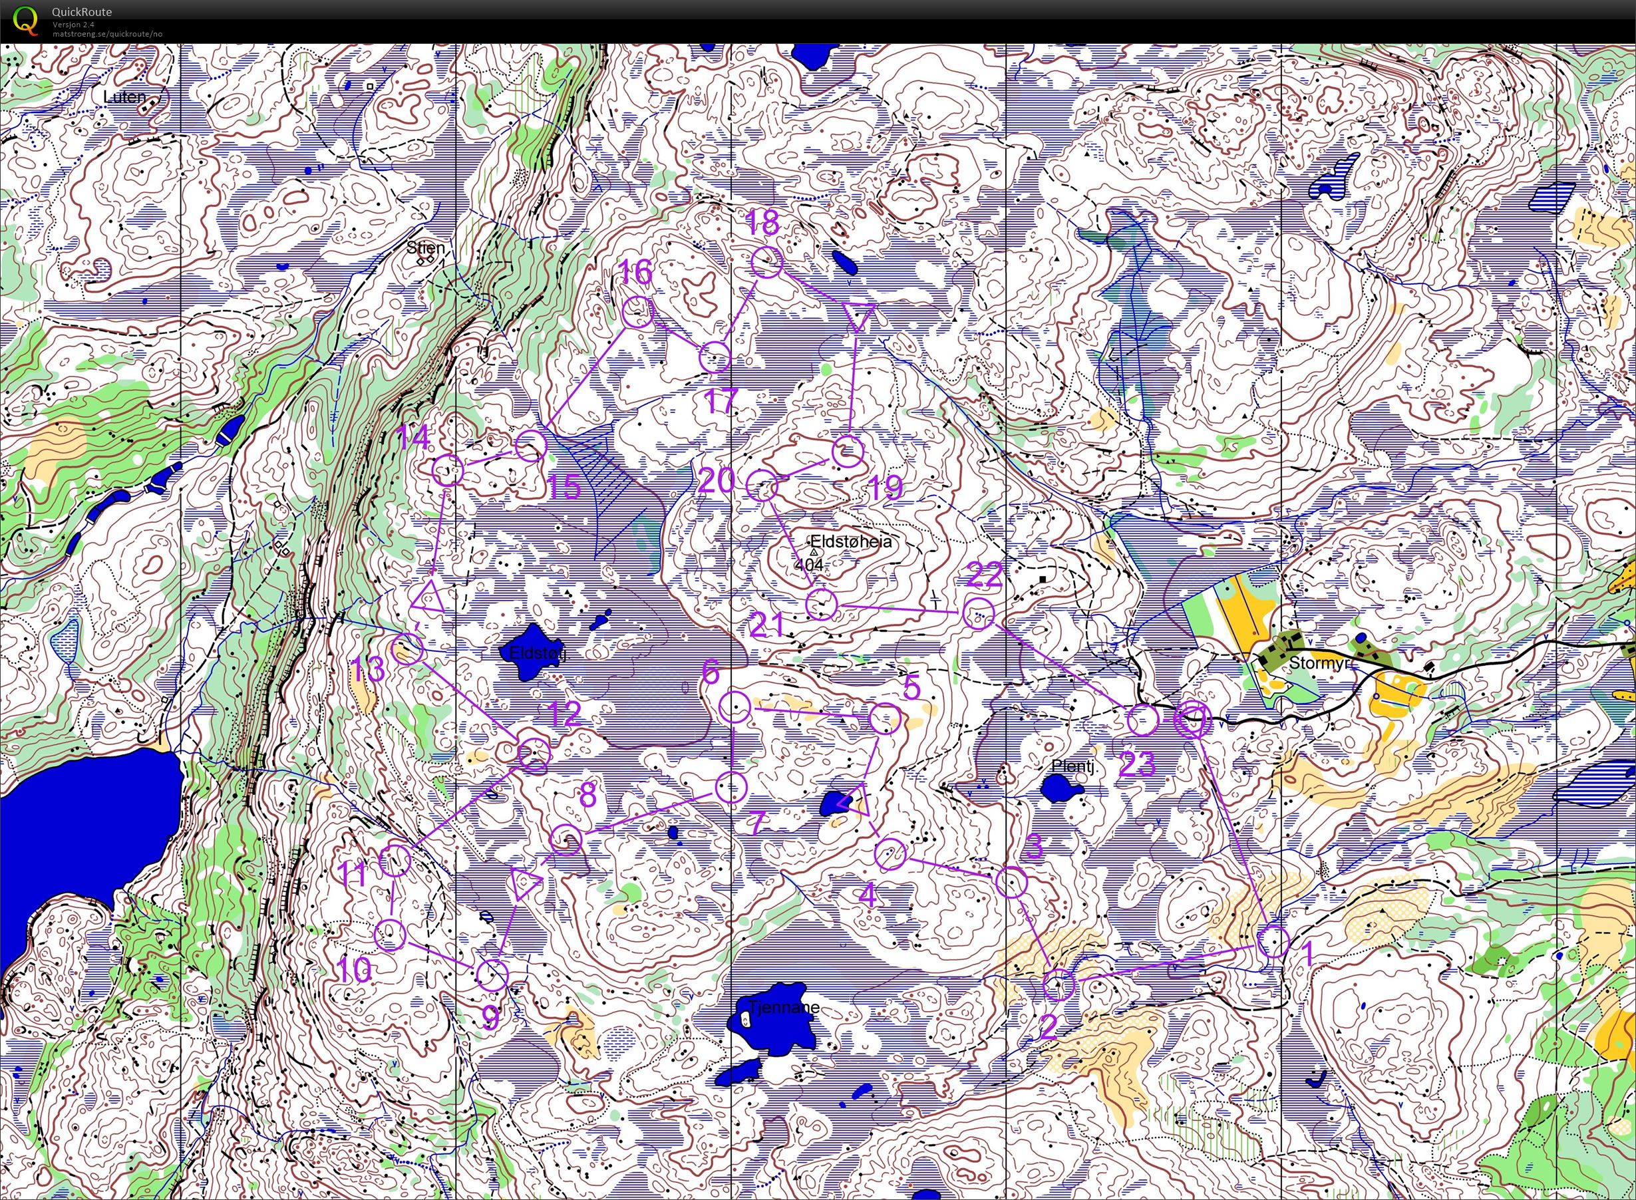Click the number 20 control label

[717, 480]
